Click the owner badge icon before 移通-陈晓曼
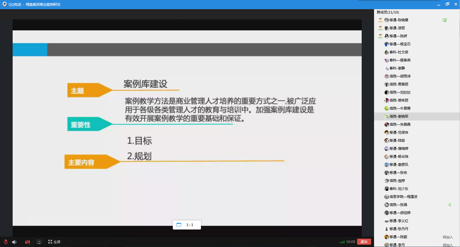 pos(380,20)
